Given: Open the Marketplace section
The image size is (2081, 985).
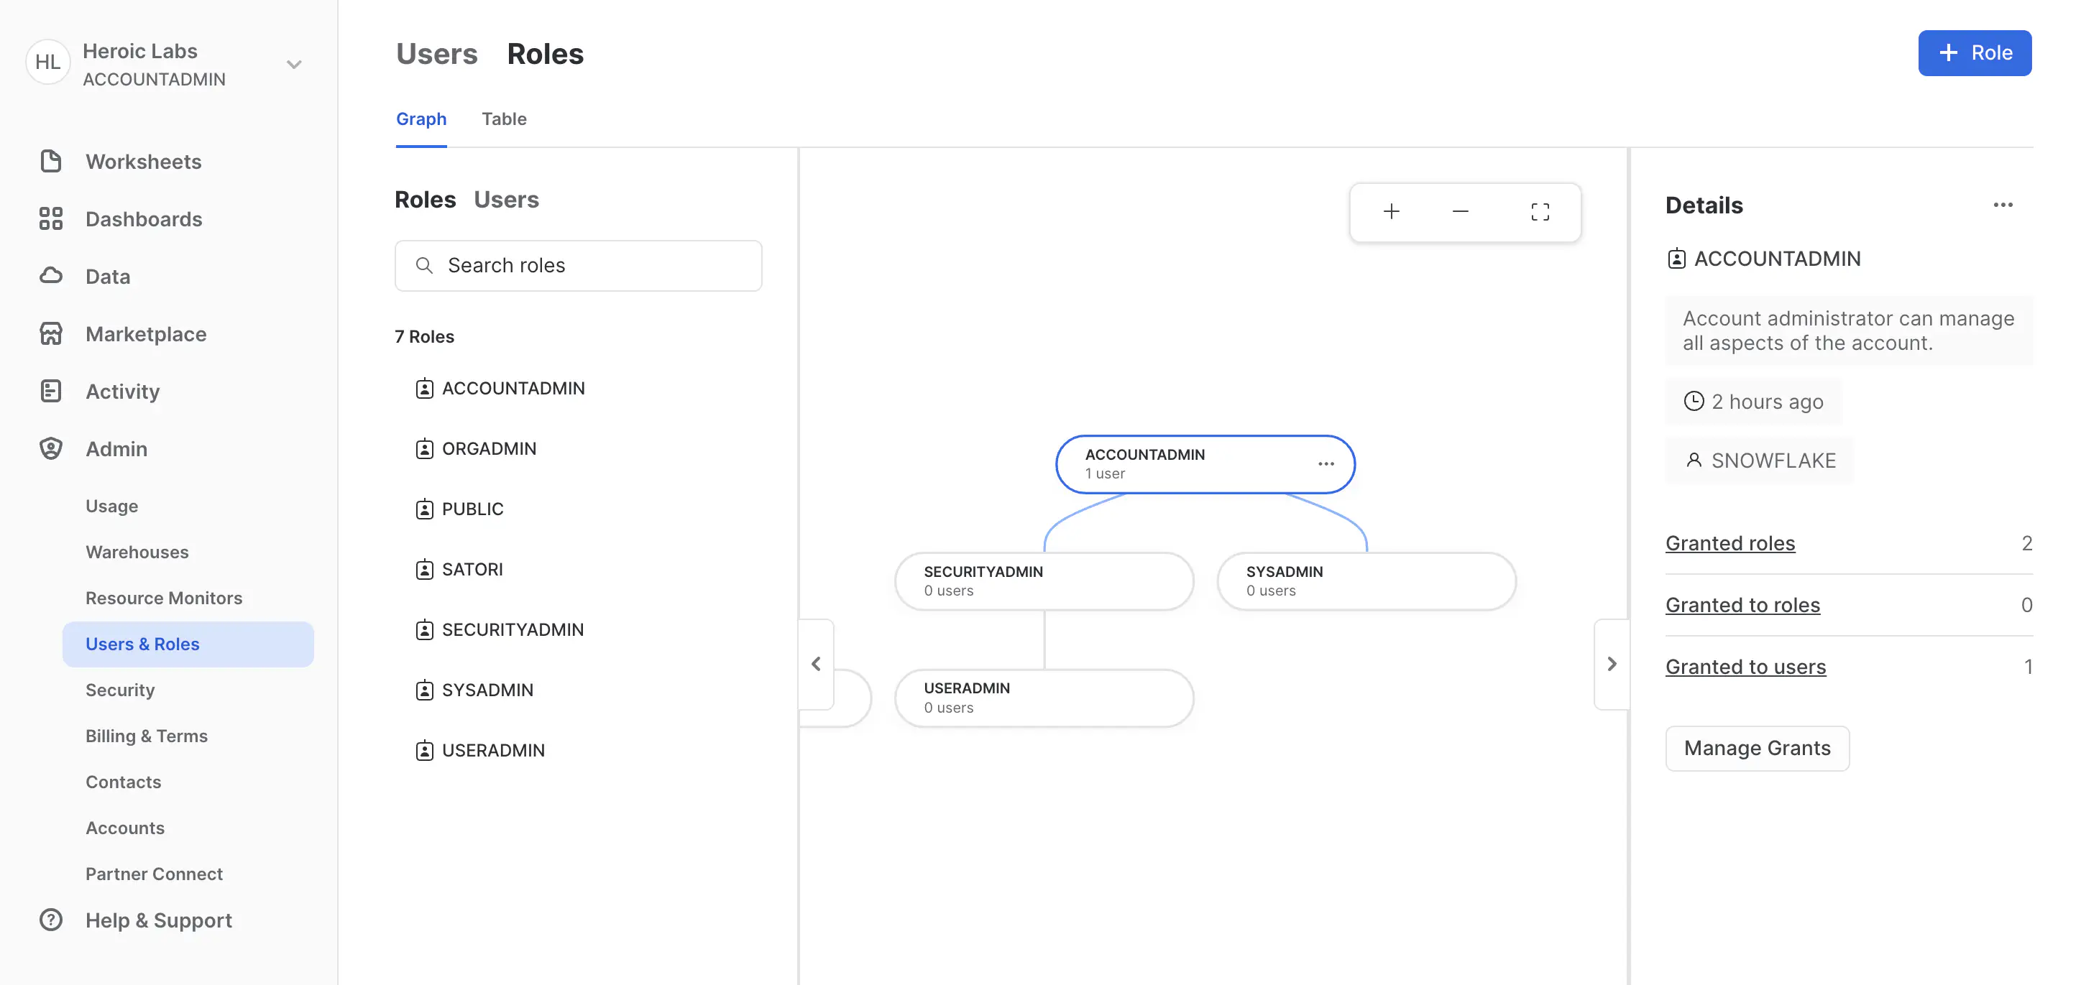Looking at the screenshot, I should click(145, 333).
